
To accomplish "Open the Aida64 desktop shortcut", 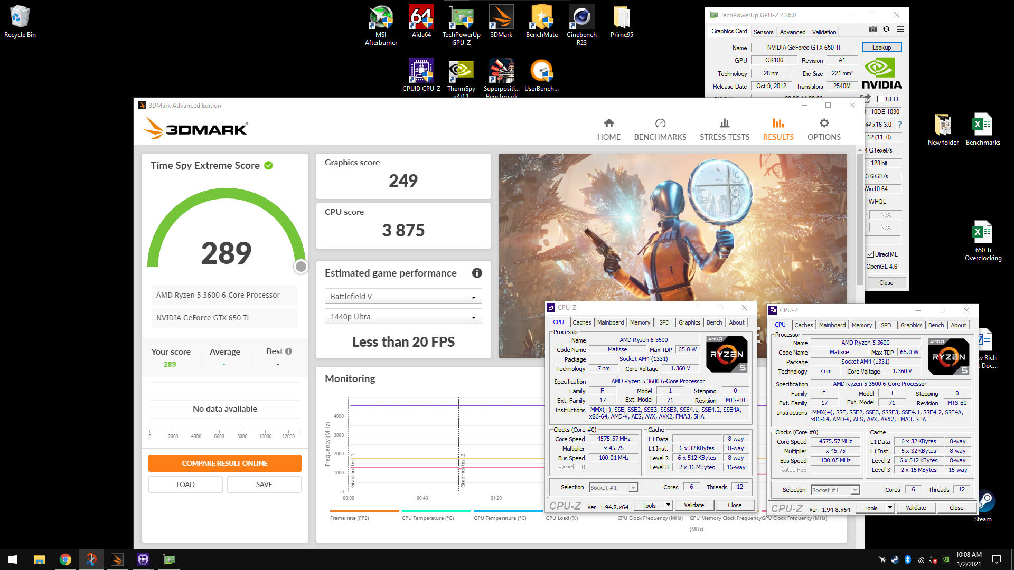I will pos(421,22).
